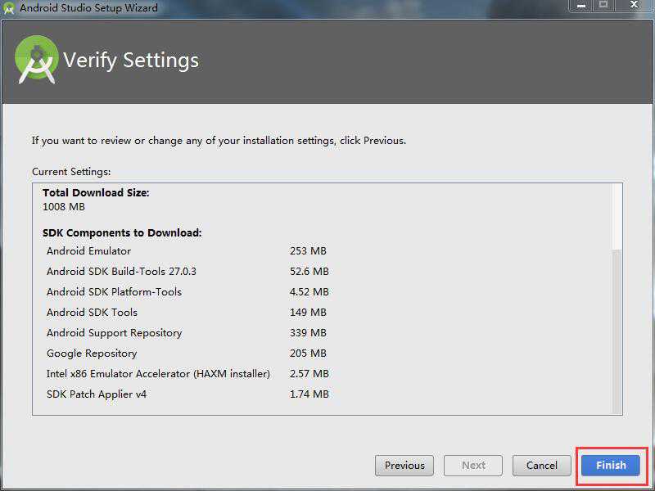Close the Setup Wizard window

634,5
